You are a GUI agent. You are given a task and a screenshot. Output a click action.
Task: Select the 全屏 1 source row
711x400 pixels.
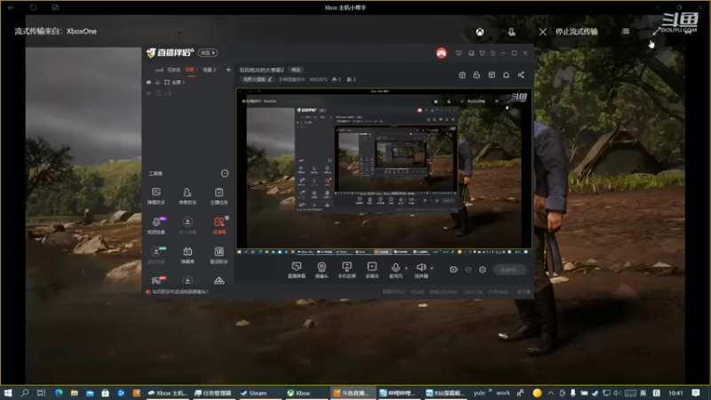pos(188,83)
